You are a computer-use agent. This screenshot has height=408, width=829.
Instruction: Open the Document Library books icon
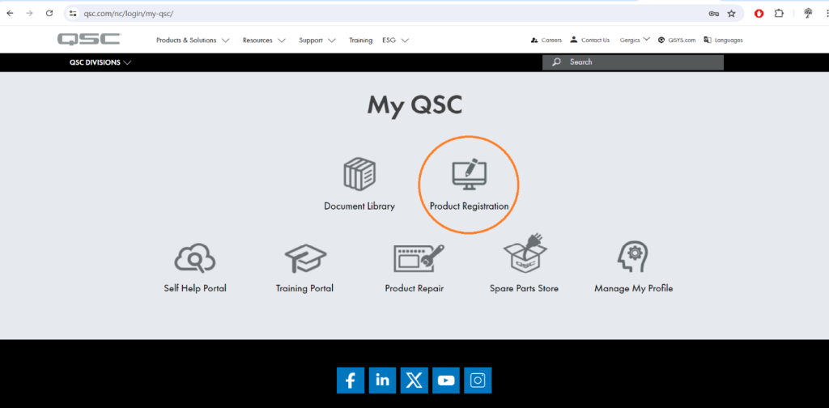coord(359,173)
